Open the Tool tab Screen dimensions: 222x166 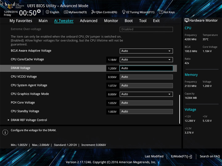click(143, 21)
